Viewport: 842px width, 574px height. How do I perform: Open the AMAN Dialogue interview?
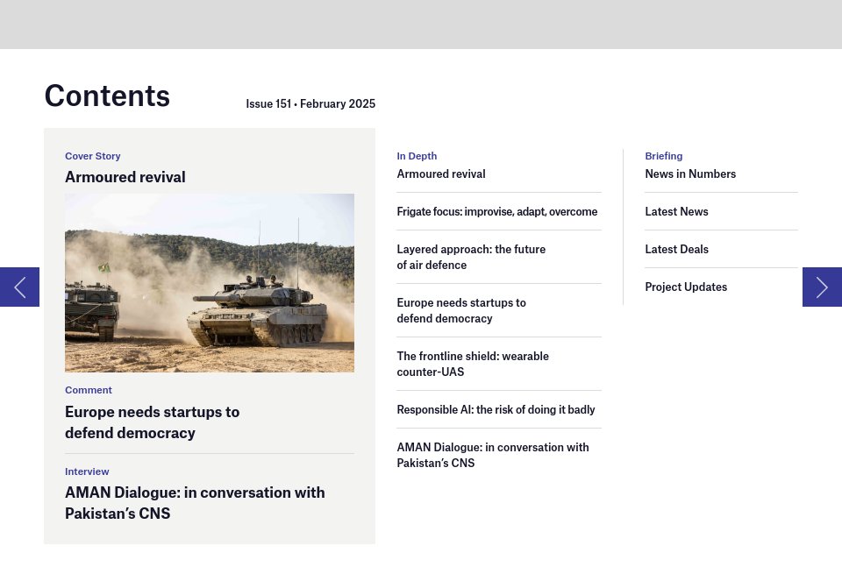(195, 502)
